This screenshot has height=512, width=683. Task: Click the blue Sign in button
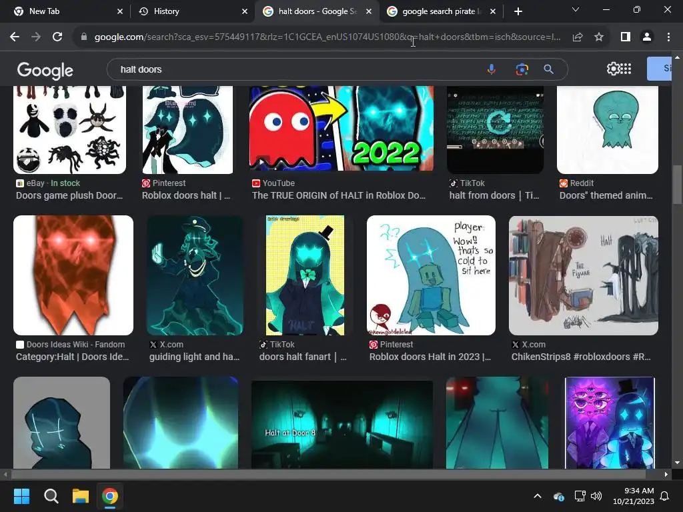click(660, 69)
